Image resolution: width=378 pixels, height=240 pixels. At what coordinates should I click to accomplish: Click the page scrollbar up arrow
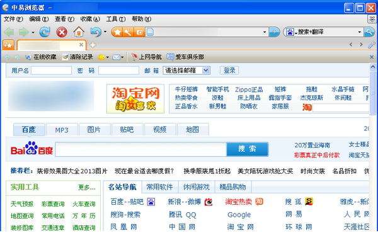pos(373,67)
